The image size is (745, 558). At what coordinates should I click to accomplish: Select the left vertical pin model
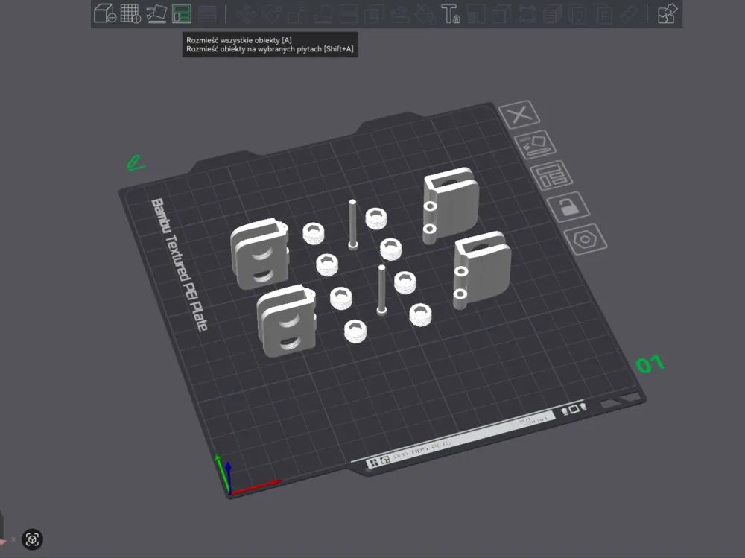tap(352, 224)
